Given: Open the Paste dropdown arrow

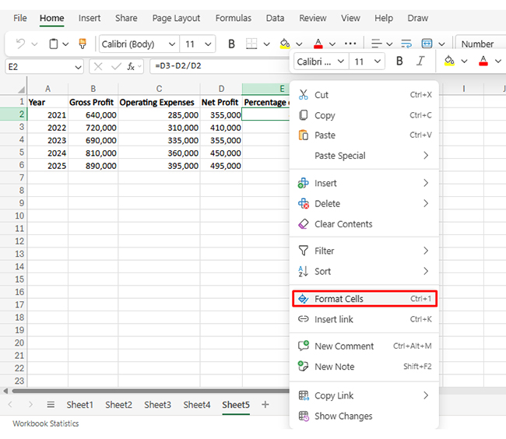Looking at the screenshot, I should tap(65, 44).
